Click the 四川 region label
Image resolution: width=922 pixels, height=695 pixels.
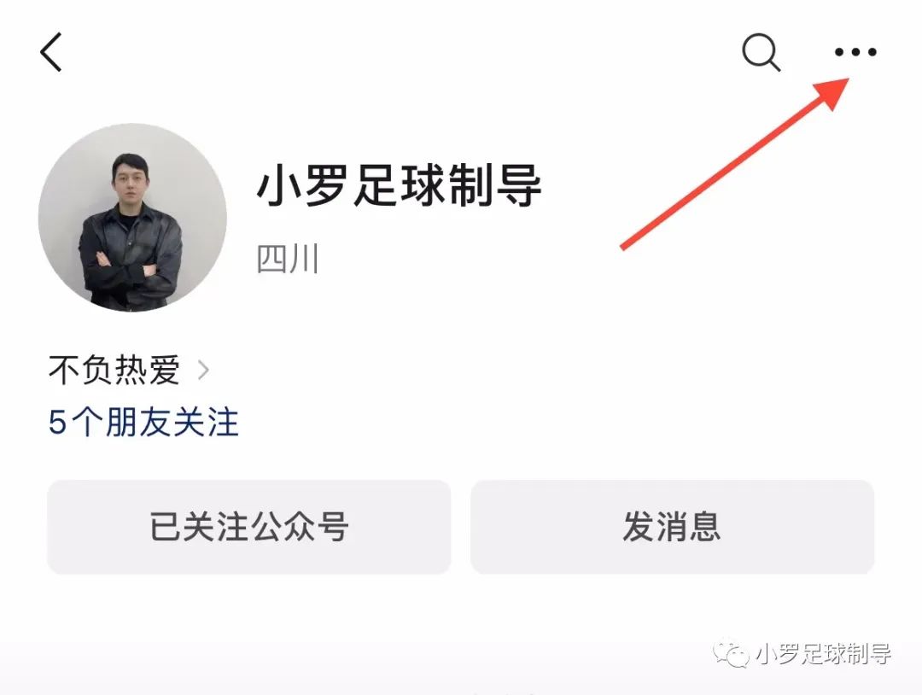[288, 260]
